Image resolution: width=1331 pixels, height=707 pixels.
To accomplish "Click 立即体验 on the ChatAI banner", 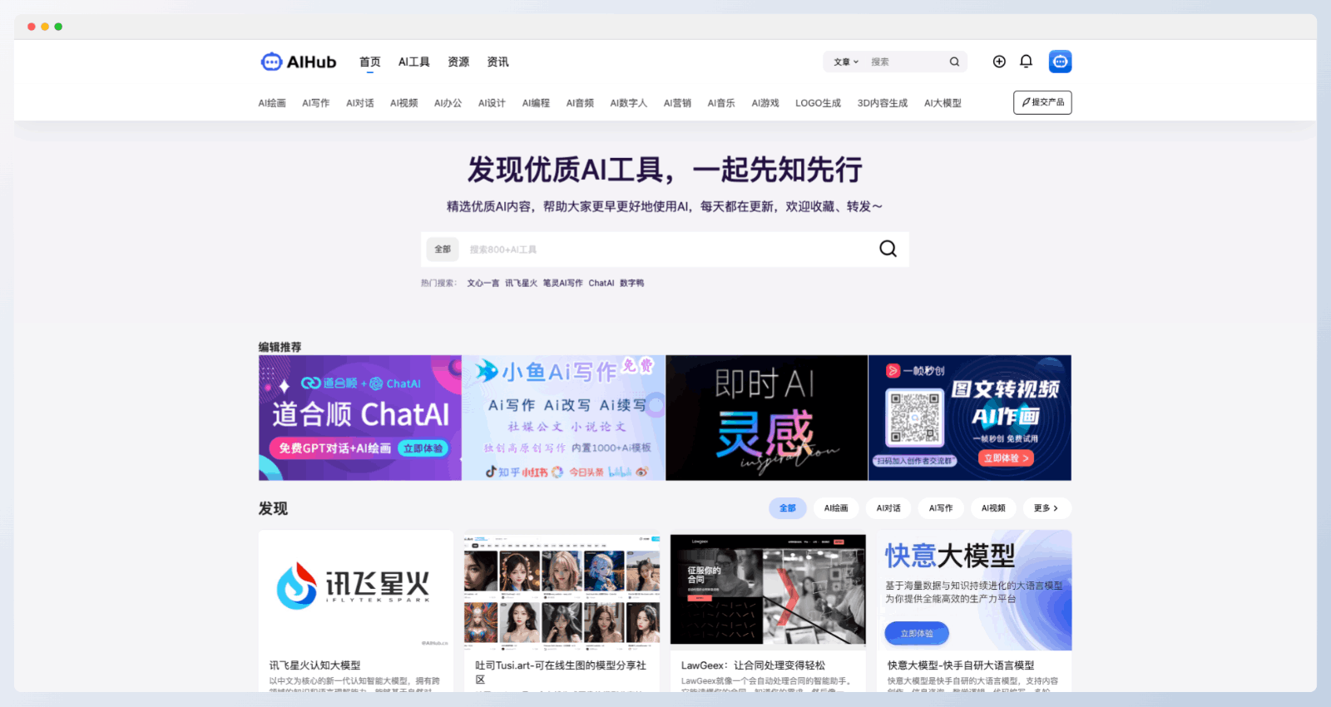I will click(423, 448).
